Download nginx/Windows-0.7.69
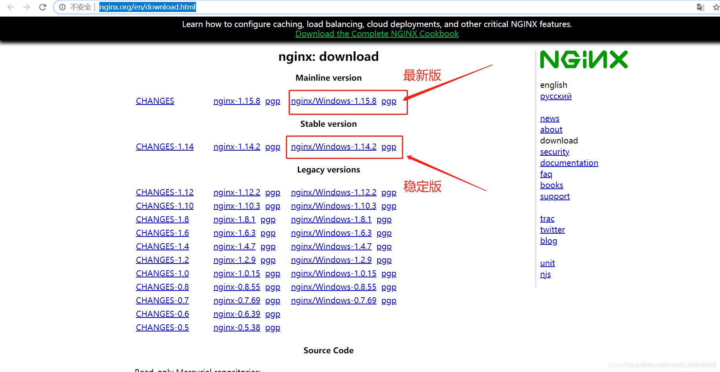Viewport: 720px width, 372px height. coord(334,300)
